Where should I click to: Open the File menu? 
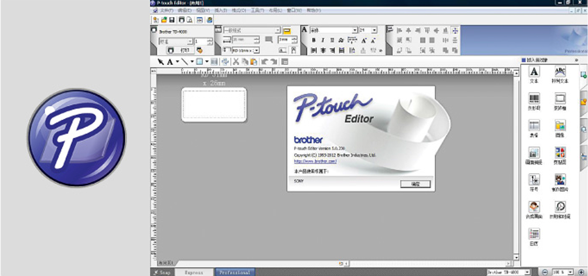point(167,10)
